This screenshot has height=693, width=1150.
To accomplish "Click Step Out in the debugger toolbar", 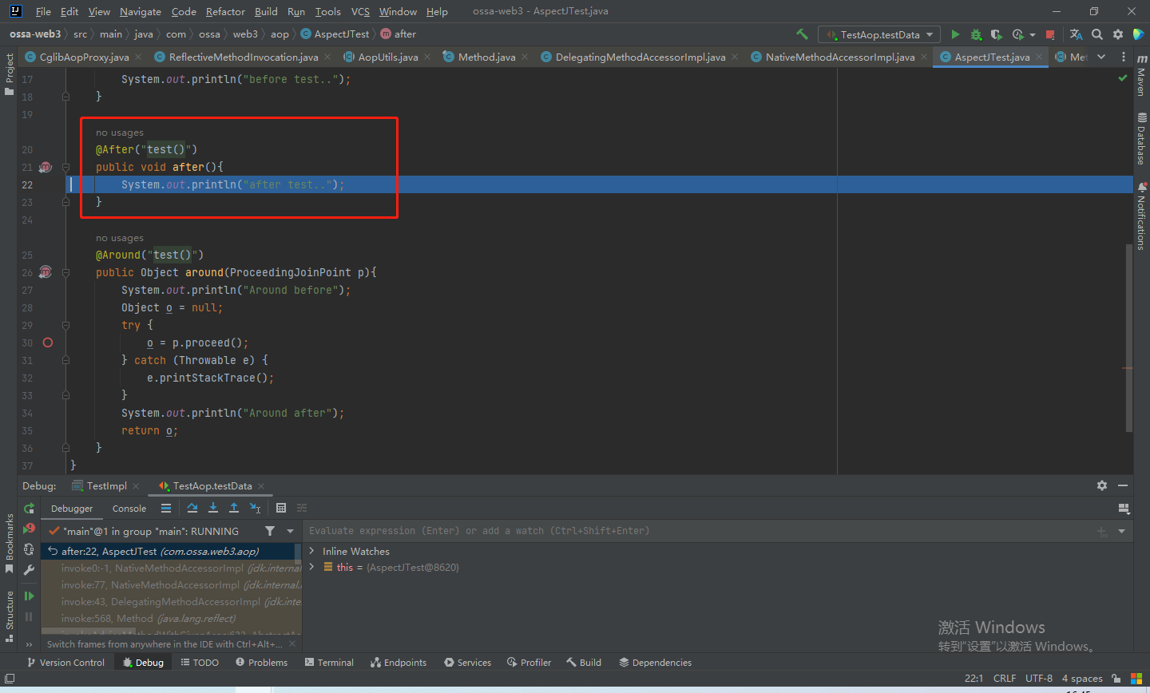I will 234,508.
